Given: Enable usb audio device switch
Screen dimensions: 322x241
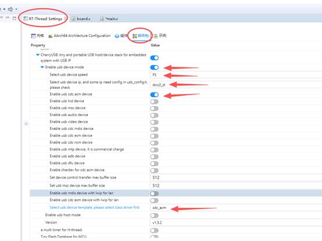Looking at the screenshot, I should point(155,115).
